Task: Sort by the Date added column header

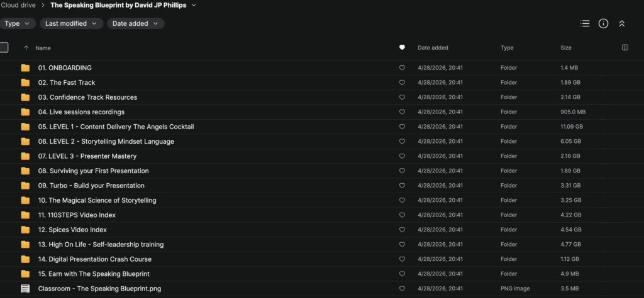Action: point(433,48)
